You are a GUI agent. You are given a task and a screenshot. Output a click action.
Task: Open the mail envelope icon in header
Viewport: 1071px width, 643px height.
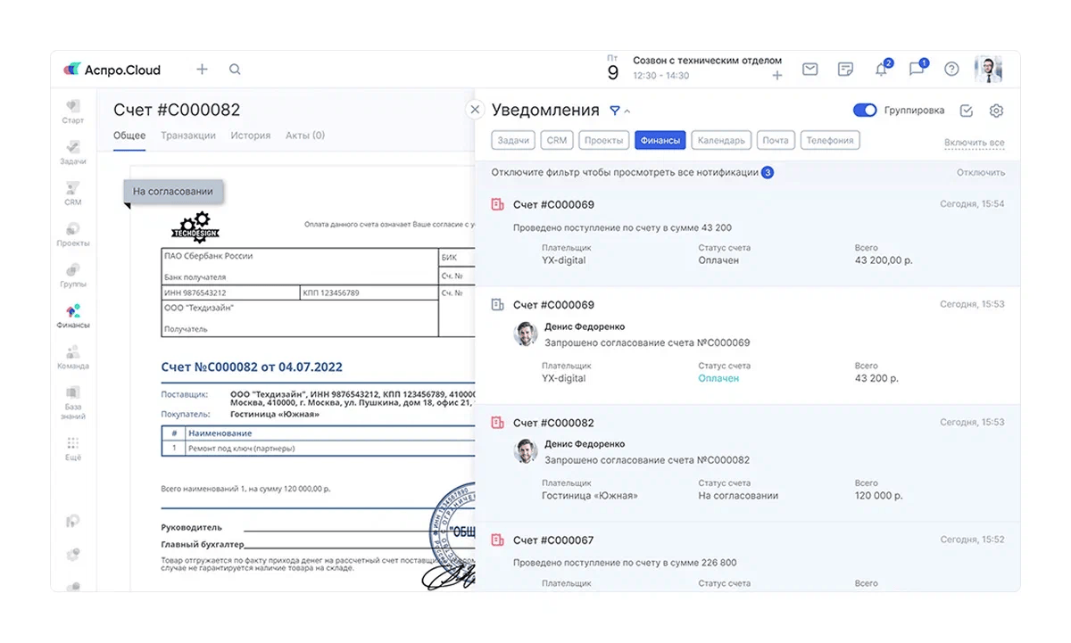tap(809, 70)
